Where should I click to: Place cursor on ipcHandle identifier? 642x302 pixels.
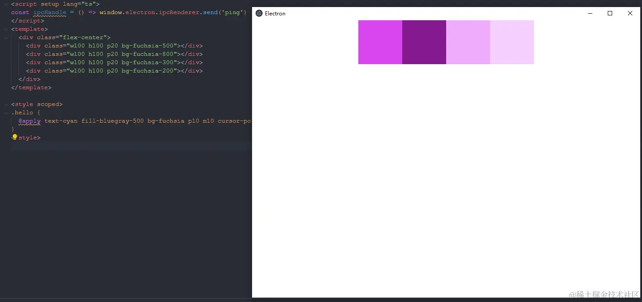(x=50, y=12)
